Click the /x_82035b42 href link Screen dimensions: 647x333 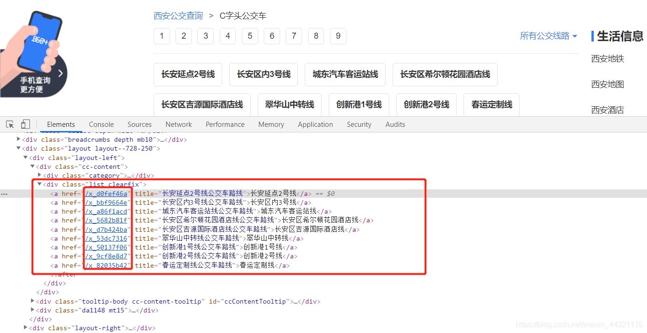[x=106, y=265]
